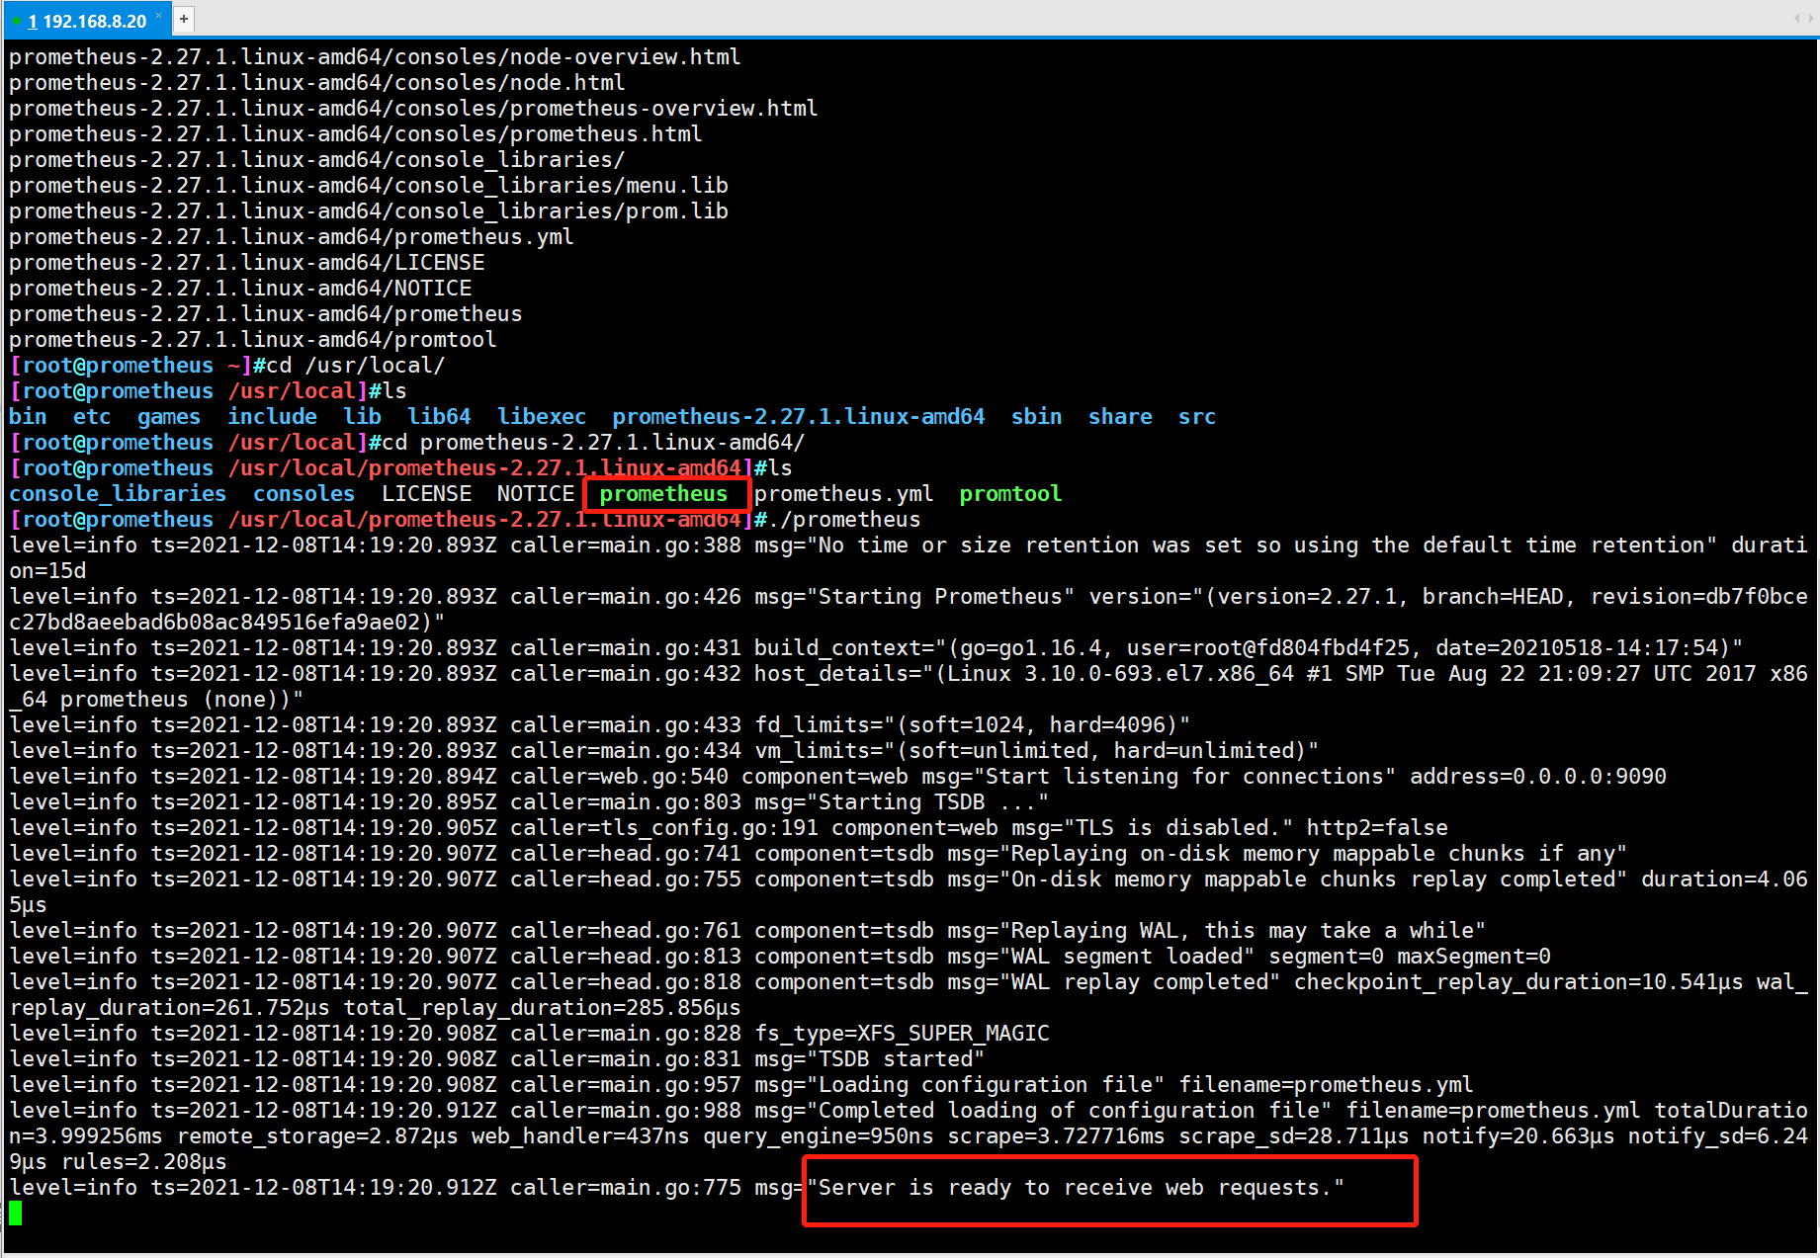Click the tab bar right arrow
The image size is (1820, 1258).
(1809, 19)
